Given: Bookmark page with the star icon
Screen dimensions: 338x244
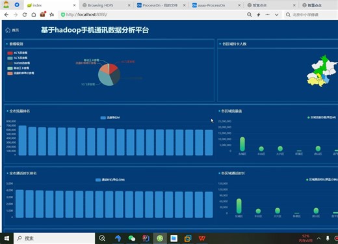Looking at the screenshot, I should (x=51, y=14).
